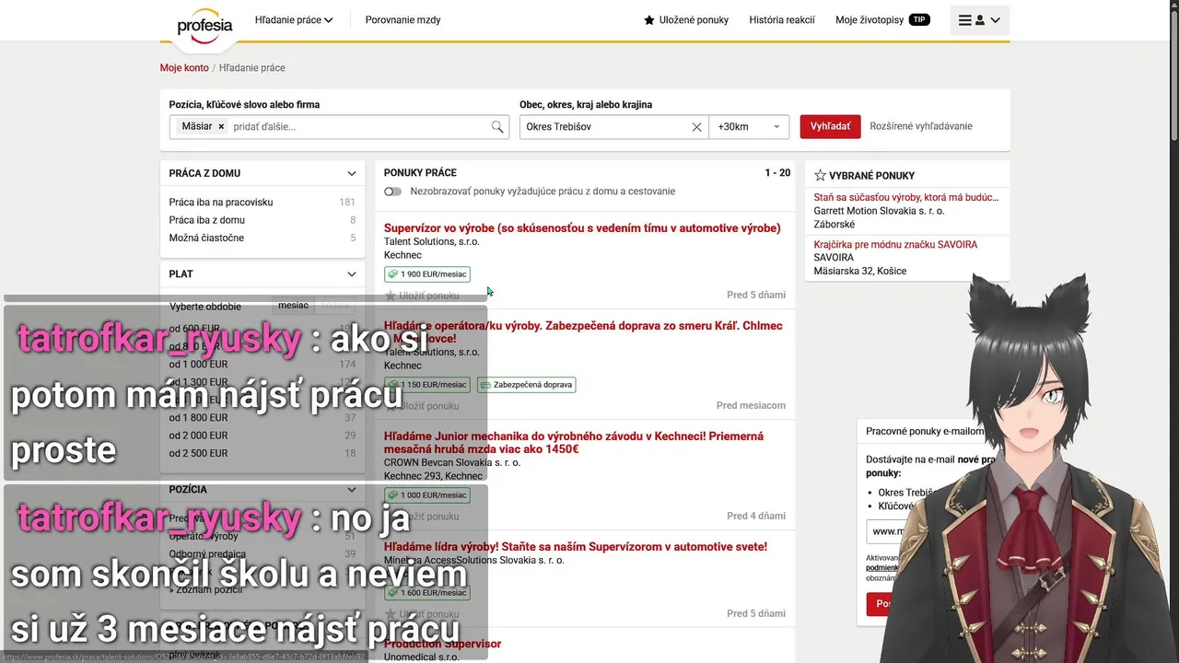
Task: Open Porovnanie mzdy page
Action: pyautogui.click(x=403, y=20)
